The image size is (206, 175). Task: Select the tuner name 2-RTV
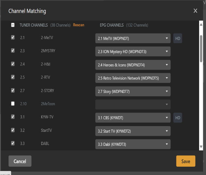pyautogui.click(x=45, y=77)
